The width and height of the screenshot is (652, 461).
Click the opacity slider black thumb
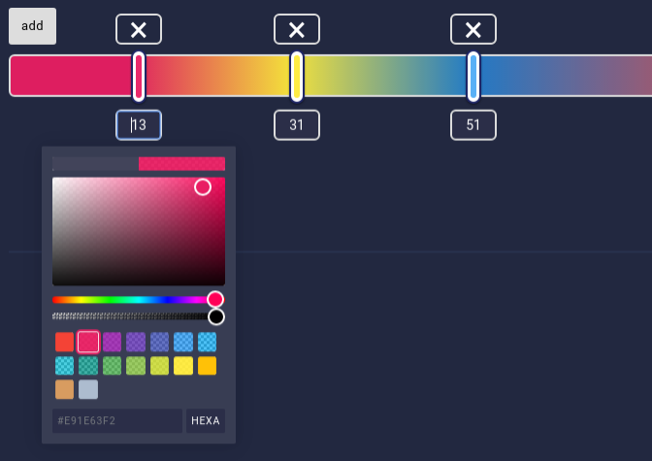click(216, 316)
